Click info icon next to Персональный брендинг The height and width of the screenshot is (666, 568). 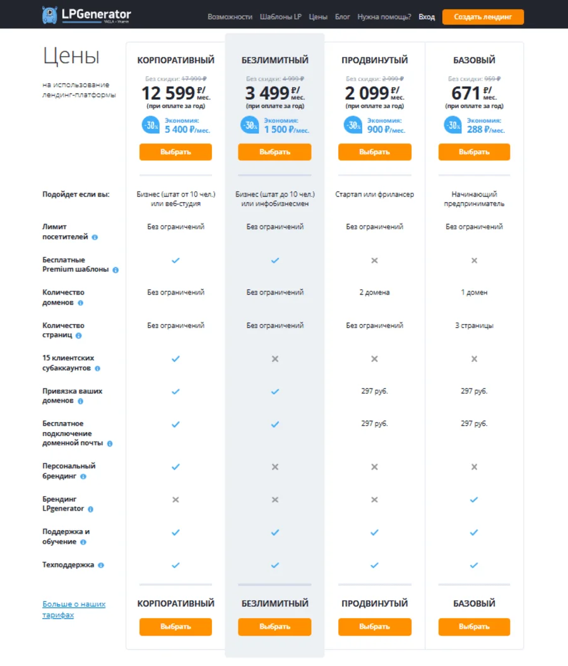(x=83, y=476)
